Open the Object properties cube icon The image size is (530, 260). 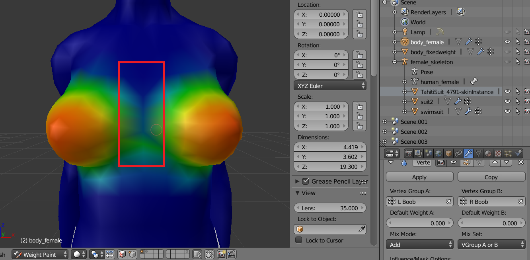point(448,153)
